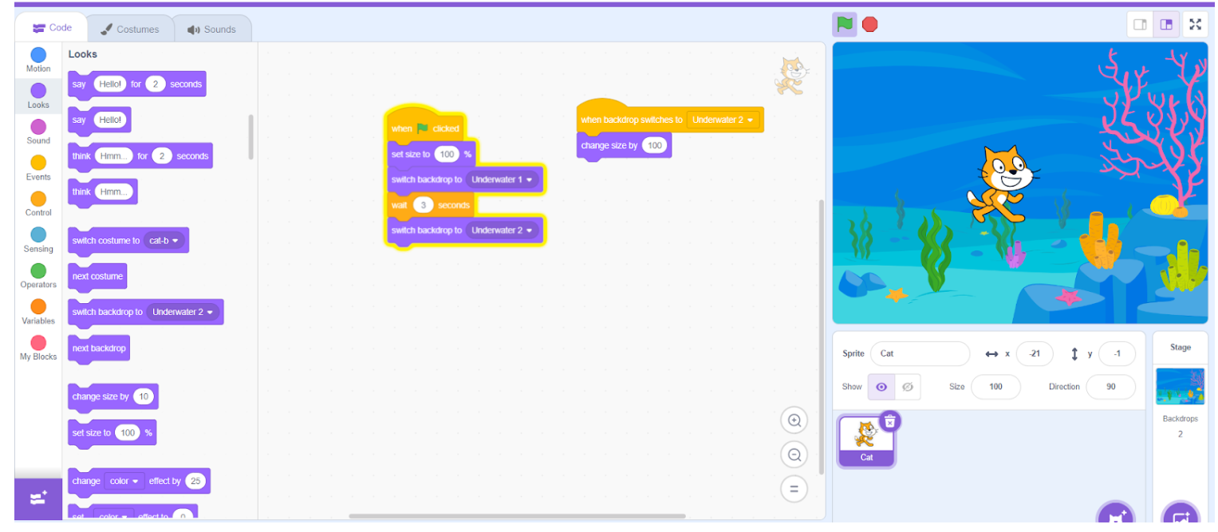The height and width of the screenshot is (532, 1218).
Task: Edit the Direction field showing 90
Action: 1110,387
